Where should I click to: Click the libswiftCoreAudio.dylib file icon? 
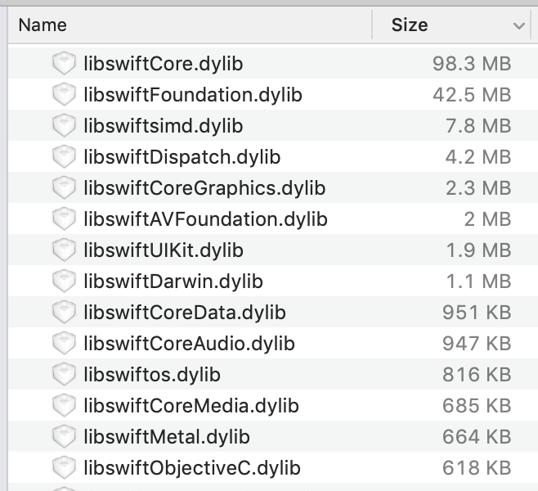pyautogui.click(x=64, y=344)
